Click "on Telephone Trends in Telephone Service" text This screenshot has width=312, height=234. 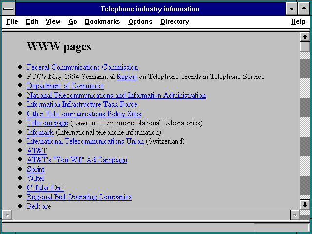point(202,77)
